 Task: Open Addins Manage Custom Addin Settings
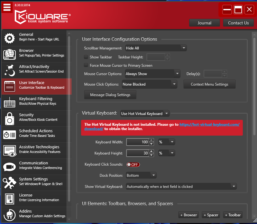(x=34, y=215)
